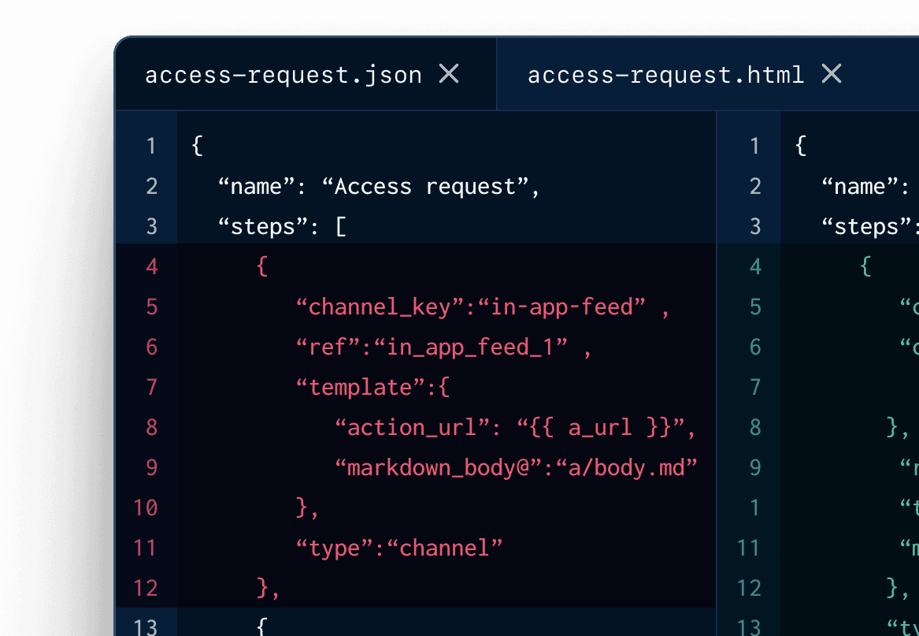Click the "name" key in the HTML pane
The height and width of the screenshot is (636, 919).
pos(863,186)
